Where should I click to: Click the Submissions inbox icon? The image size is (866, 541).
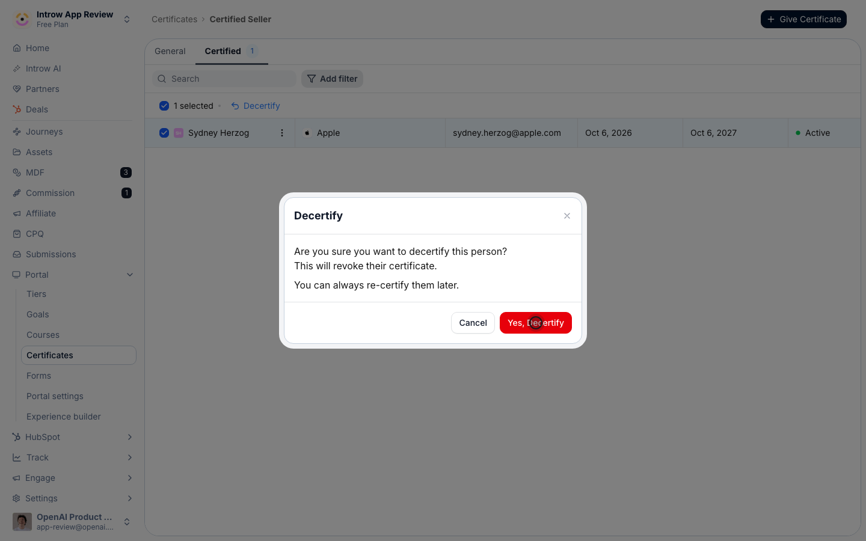click(x=17, y=254)
